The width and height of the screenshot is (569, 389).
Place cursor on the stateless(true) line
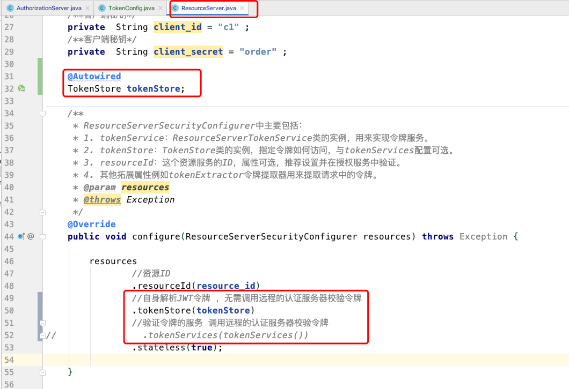coord(177,347)
